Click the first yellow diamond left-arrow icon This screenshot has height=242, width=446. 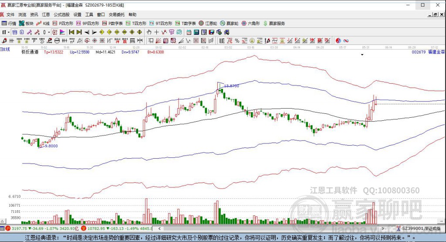pos(101,32)
